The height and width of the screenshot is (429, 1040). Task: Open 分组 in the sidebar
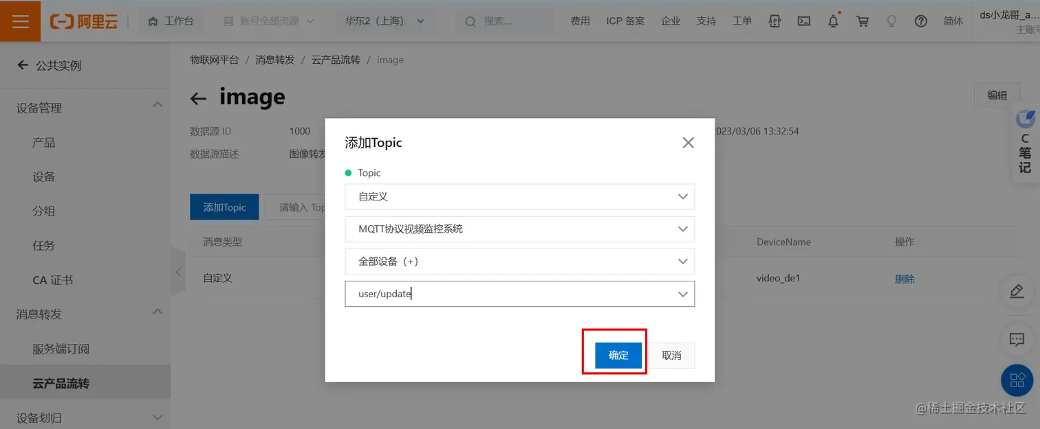(44, 211)
